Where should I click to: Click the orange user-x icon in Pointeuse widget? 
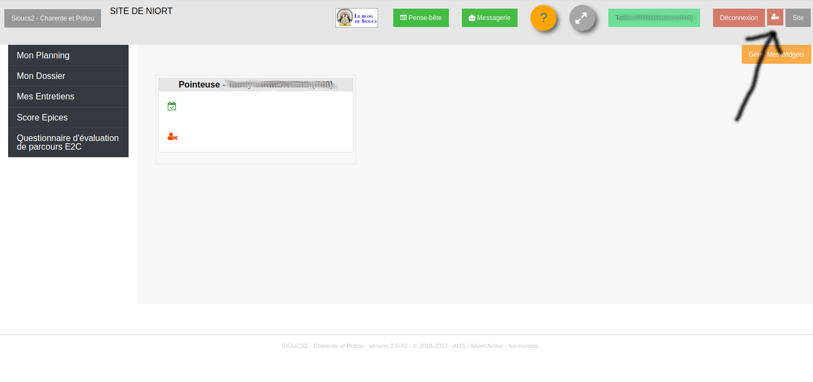(x=172, y=137)
